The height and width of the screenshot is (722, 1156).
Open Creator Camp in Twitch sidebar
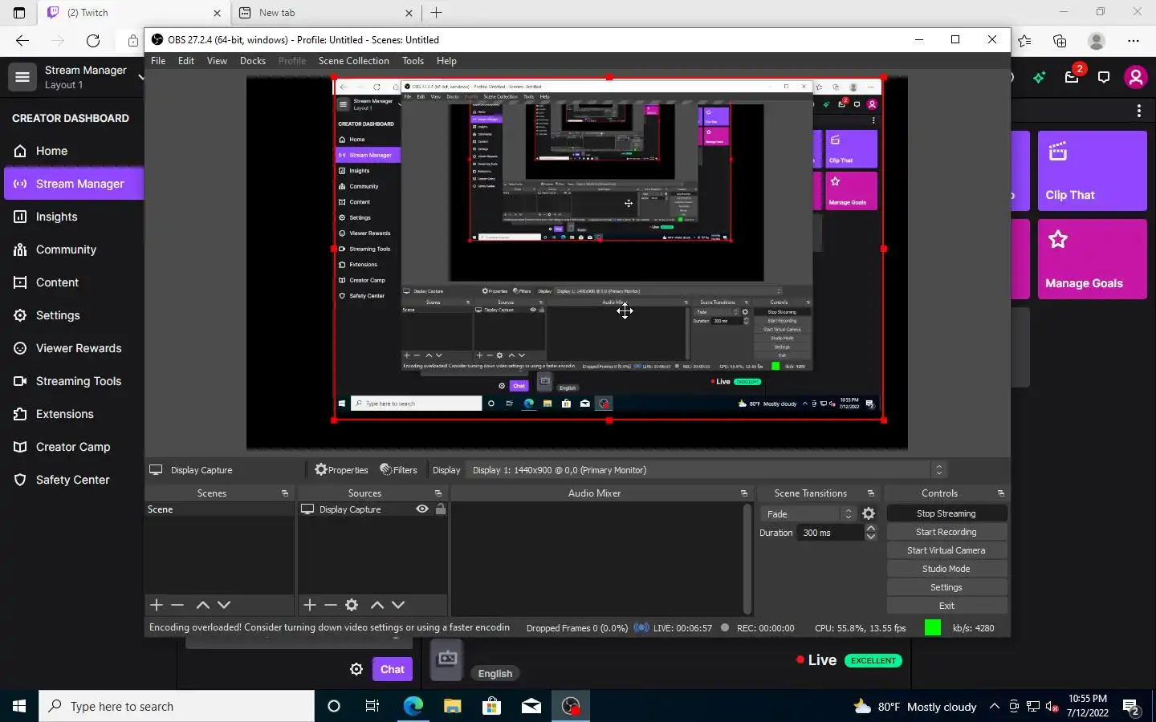[x=74, y=447]
